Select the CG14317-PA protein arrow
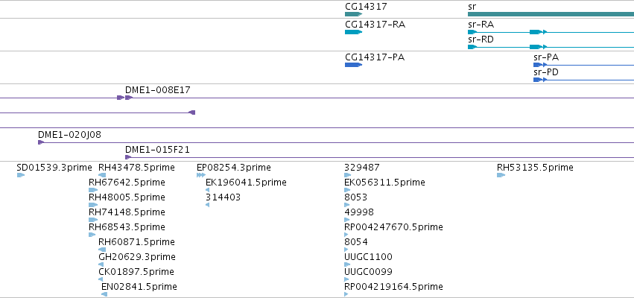634x298 pixels. pos(353,65)
